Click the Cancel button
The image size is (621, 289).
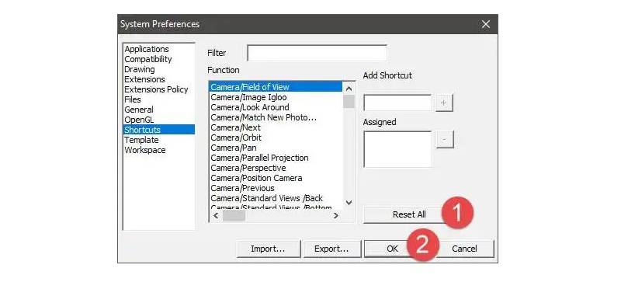[x=464, y=249]
